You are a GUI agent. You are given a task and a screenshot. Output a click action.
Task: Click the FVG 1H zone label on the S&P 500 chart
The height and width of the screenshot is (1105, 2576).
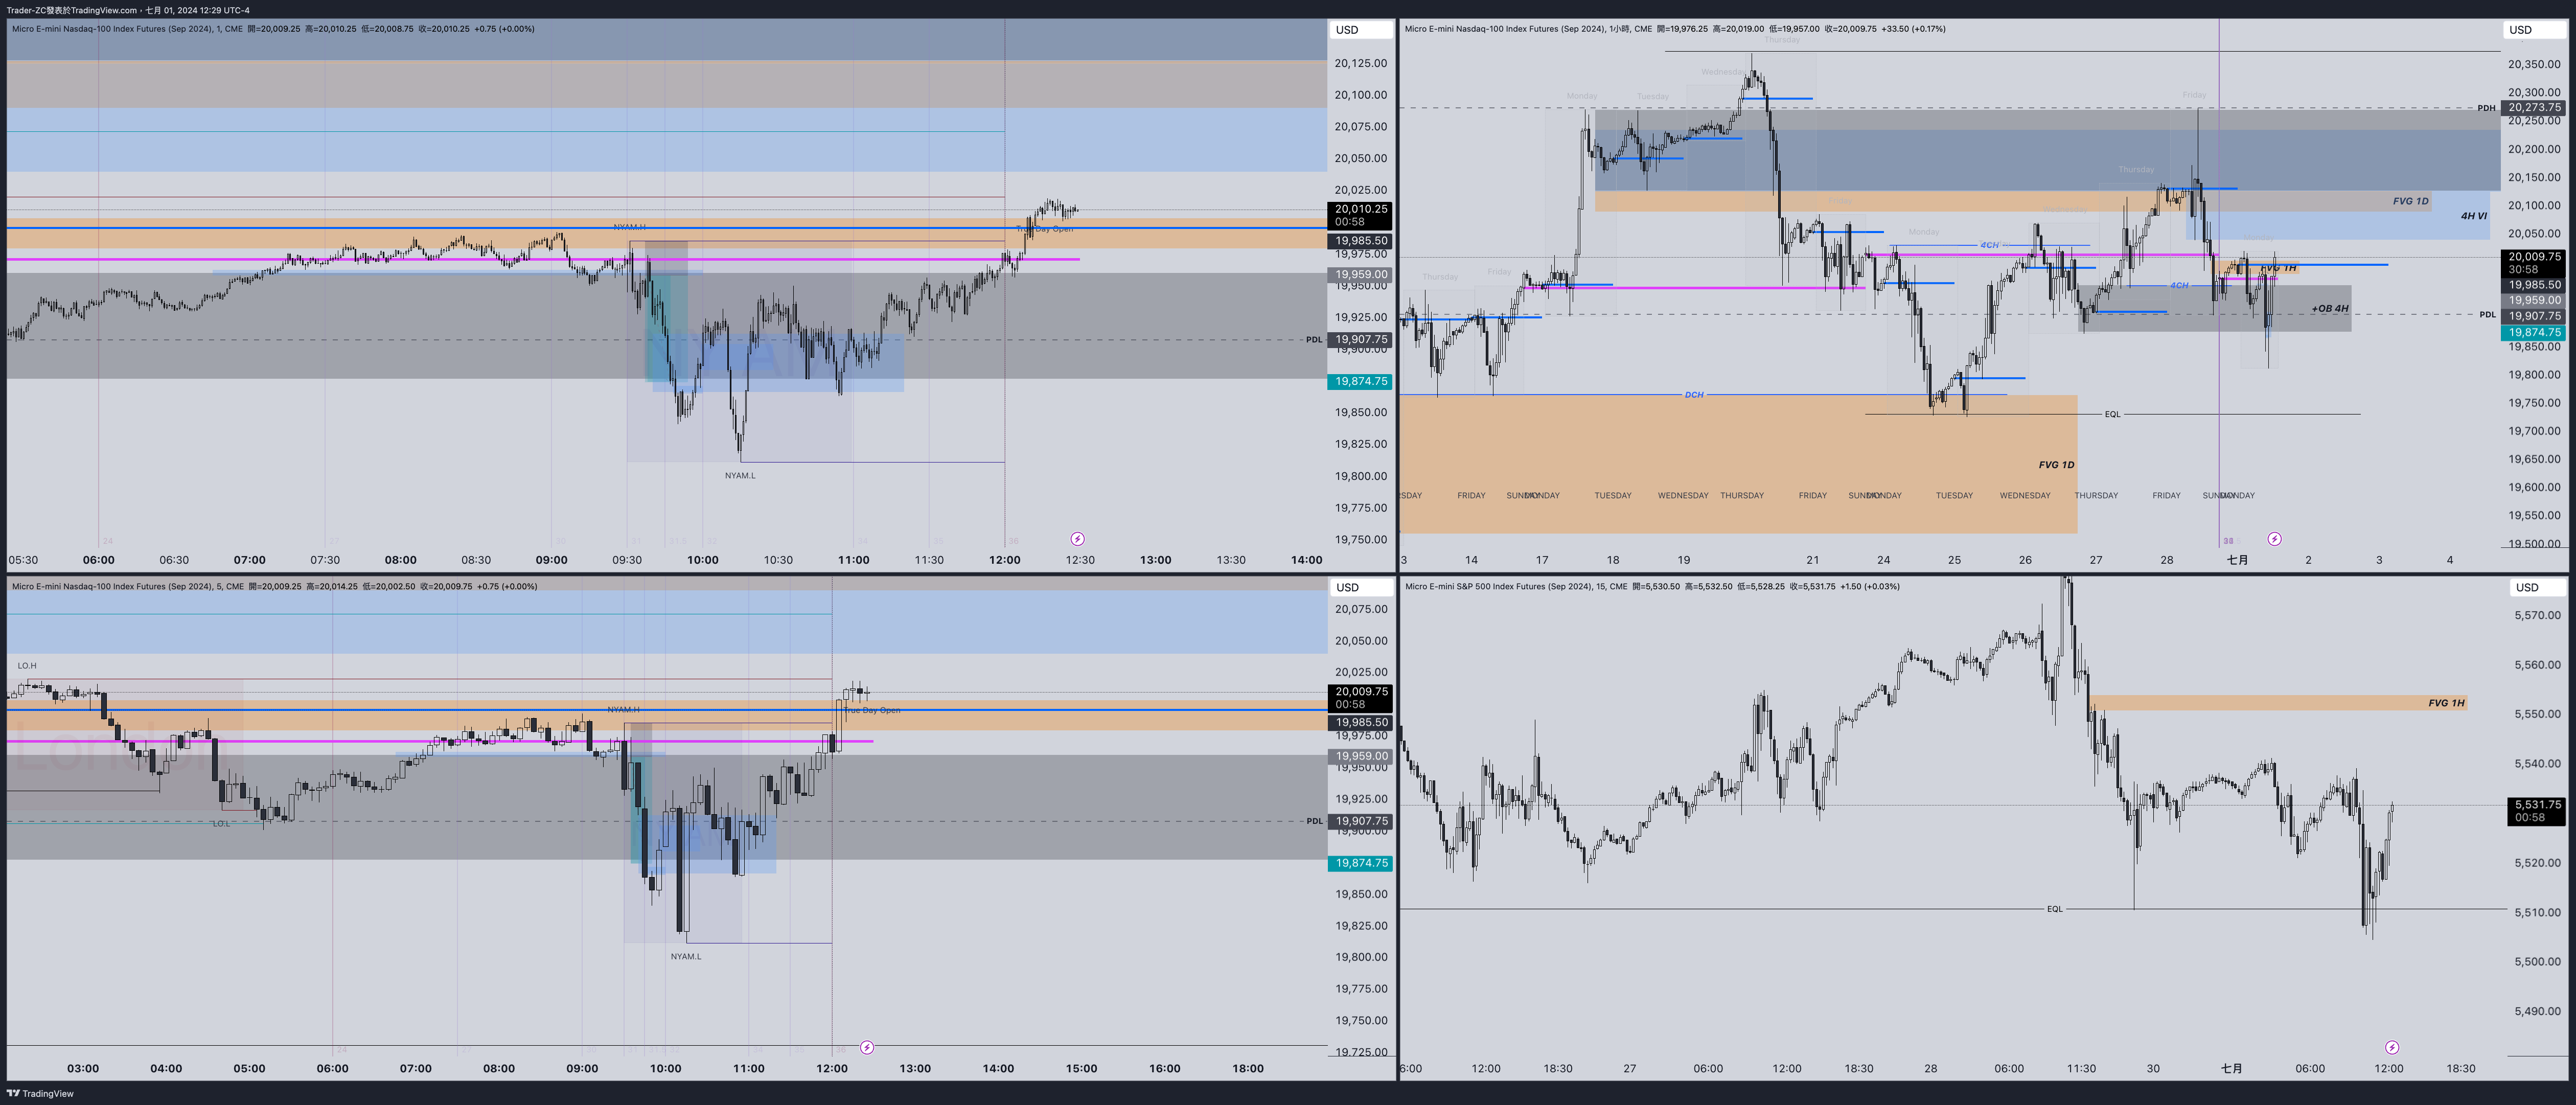point(2446,703)
